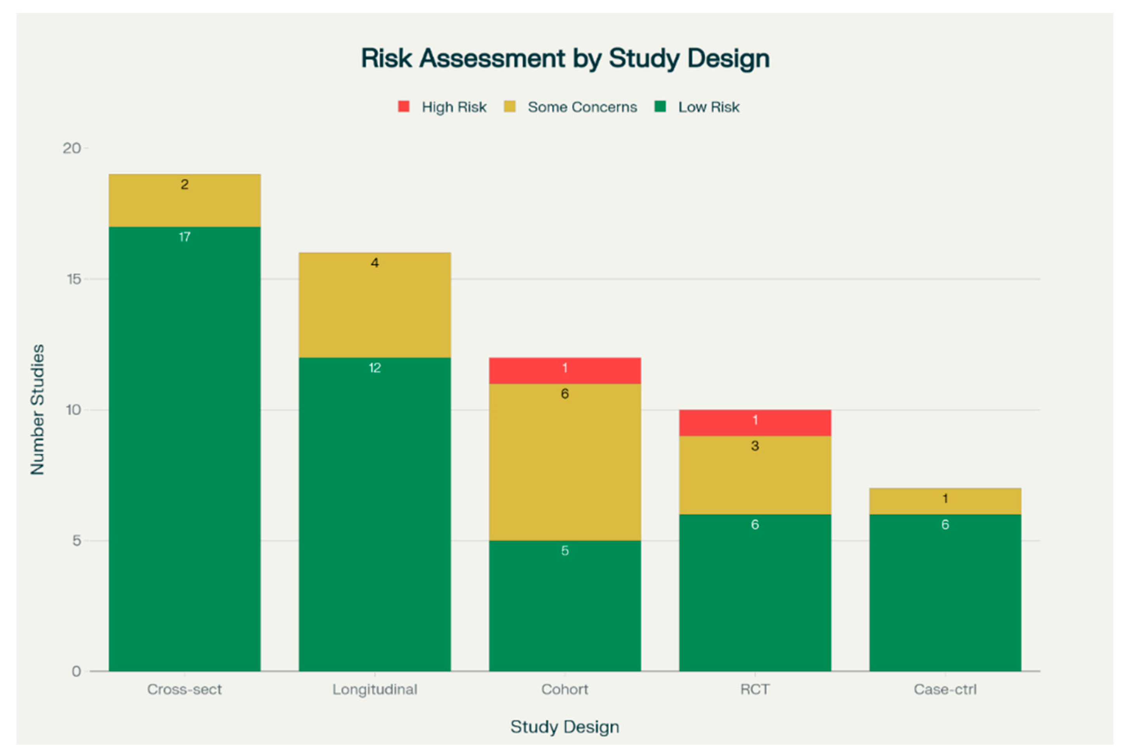
Task: Click the Cohort yellow segment labeled 6
Action: pos(565,462)
